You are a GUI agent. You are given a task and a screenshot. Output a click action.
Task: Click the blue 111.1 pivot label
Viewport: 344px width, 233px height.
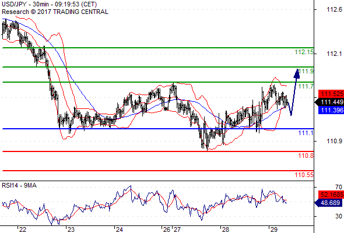(x=306, y=133)
